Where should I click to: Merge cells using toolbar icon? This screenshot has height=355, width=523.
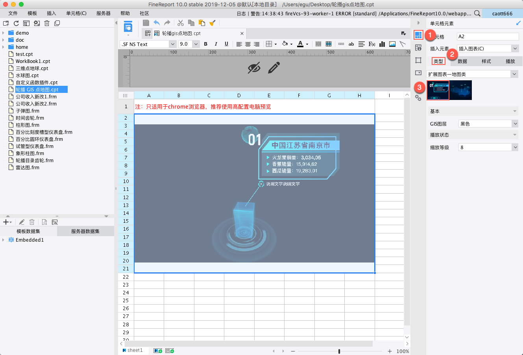tap(318, 44)
